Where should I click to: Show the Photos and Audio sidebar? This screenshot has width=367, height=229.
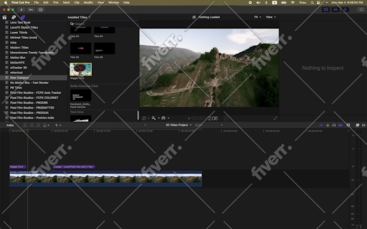click(x=13, y=17)
